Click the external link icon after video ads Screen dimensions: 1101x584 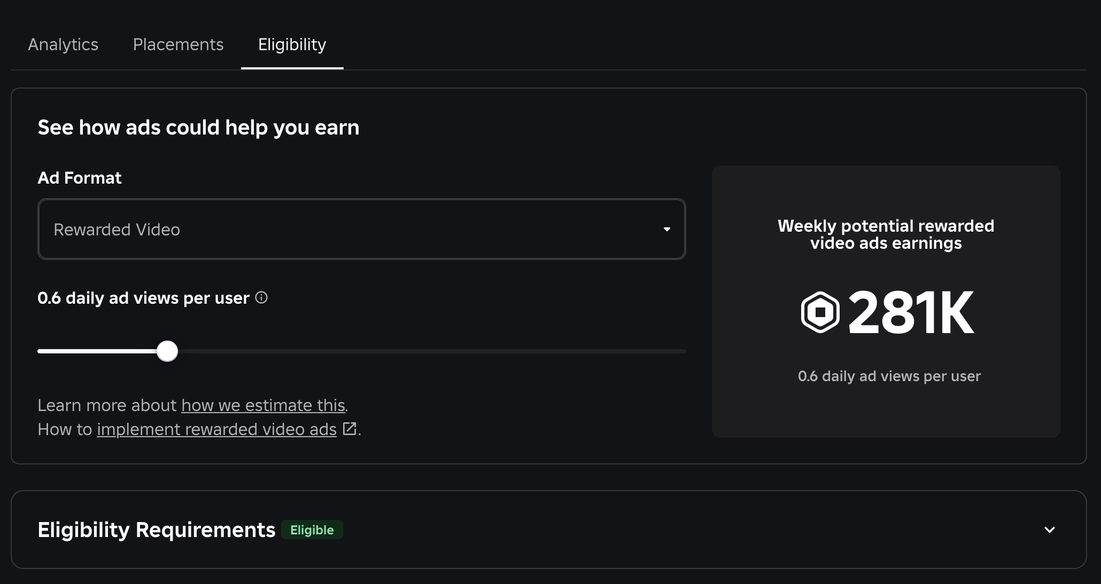click(x=349, y=429)
